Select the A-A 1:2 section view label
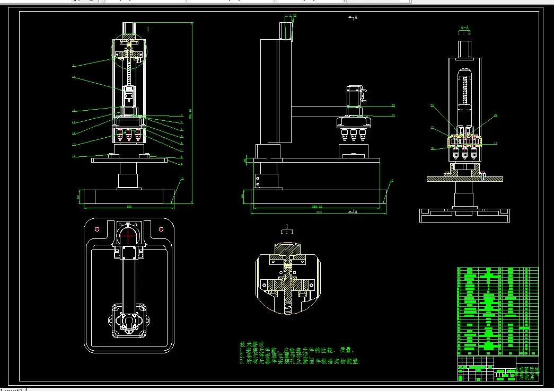Viewport: 554px width, 391px height. click(x=464, y=30)
